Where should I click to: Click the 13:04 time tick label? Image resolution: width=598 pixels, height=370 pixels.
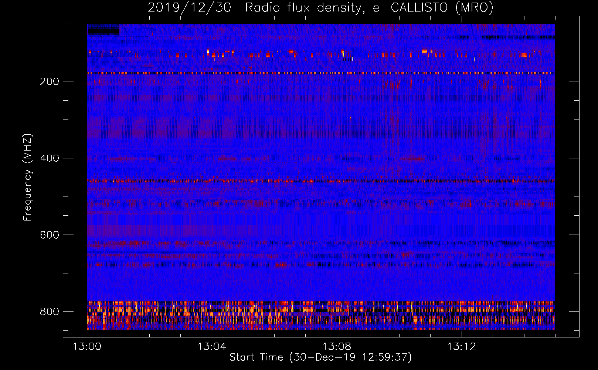pos(212,347)
